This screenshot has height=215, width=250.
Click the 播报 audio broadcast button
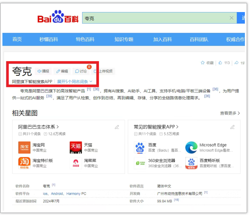[x=43, y=71]
